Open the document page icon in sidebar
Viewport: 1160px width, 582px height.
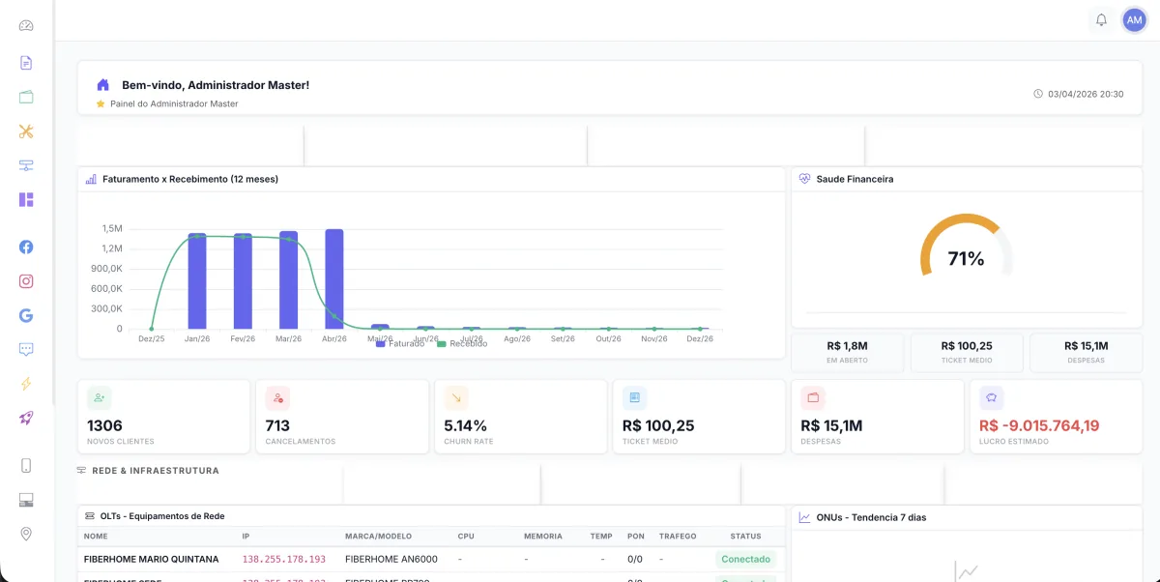click(x=26, y=63)
